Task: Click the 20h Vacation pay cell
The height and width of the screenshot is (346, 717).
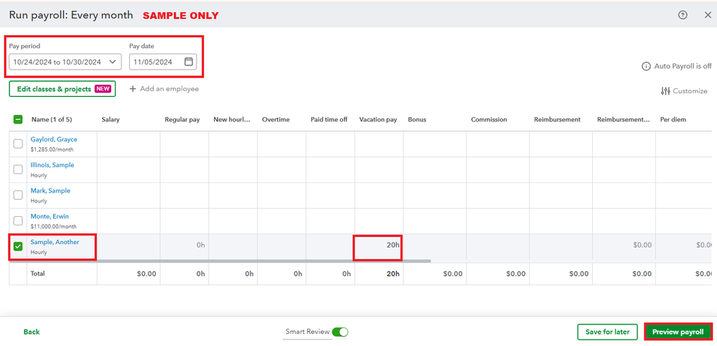Action: pos(379,247)
